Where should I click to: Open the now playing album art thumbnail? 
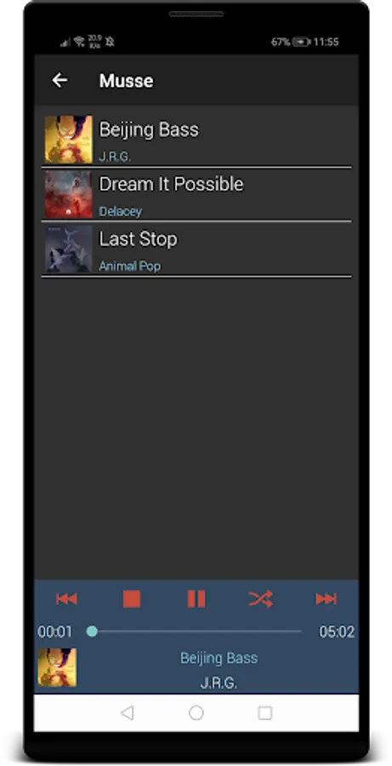[57, 667]
